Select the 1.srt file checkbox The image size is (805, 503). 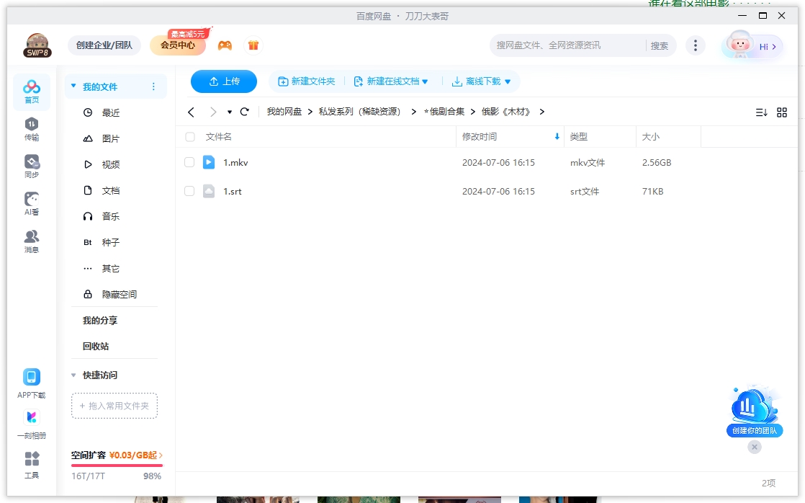point(189,191)
